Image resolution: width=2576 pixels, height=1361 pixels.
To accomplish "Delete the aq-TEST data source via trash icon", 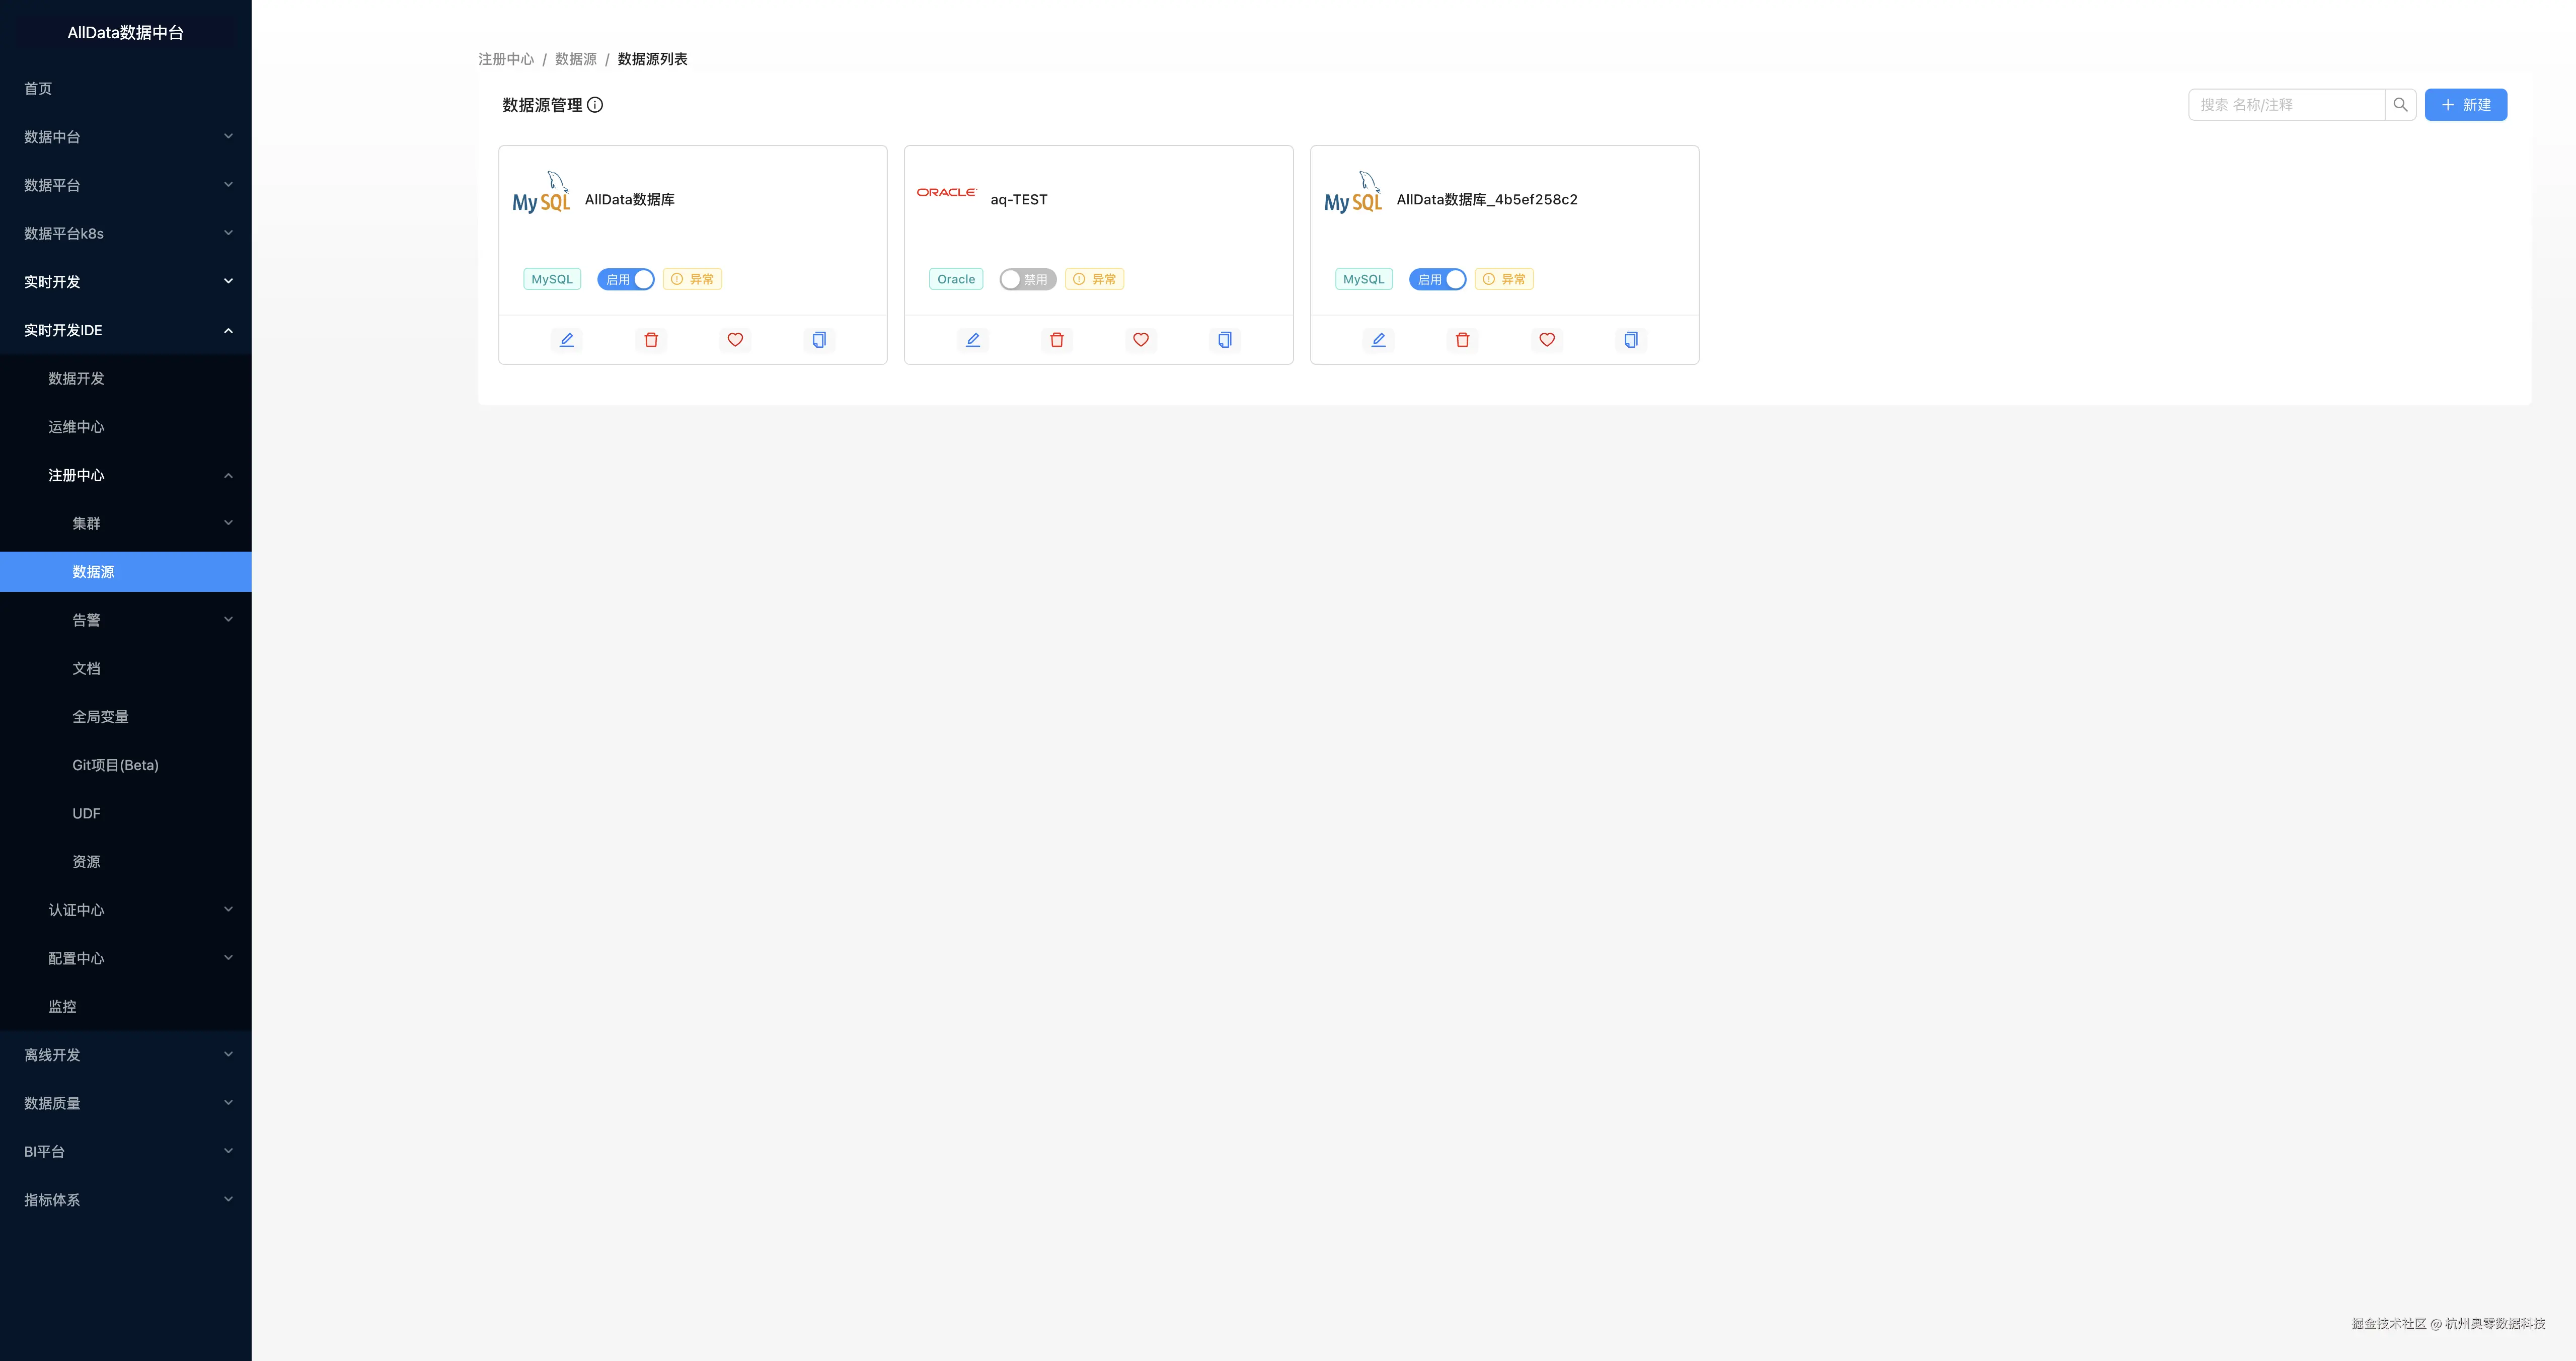I will pos(1056,340).
